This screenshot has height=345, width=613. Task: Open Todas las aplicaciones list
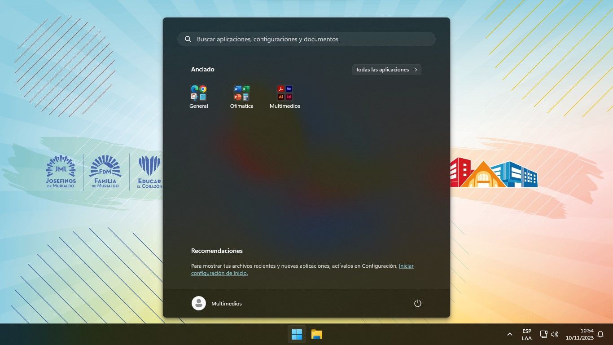pyautogui.click(x=386, y=70)
